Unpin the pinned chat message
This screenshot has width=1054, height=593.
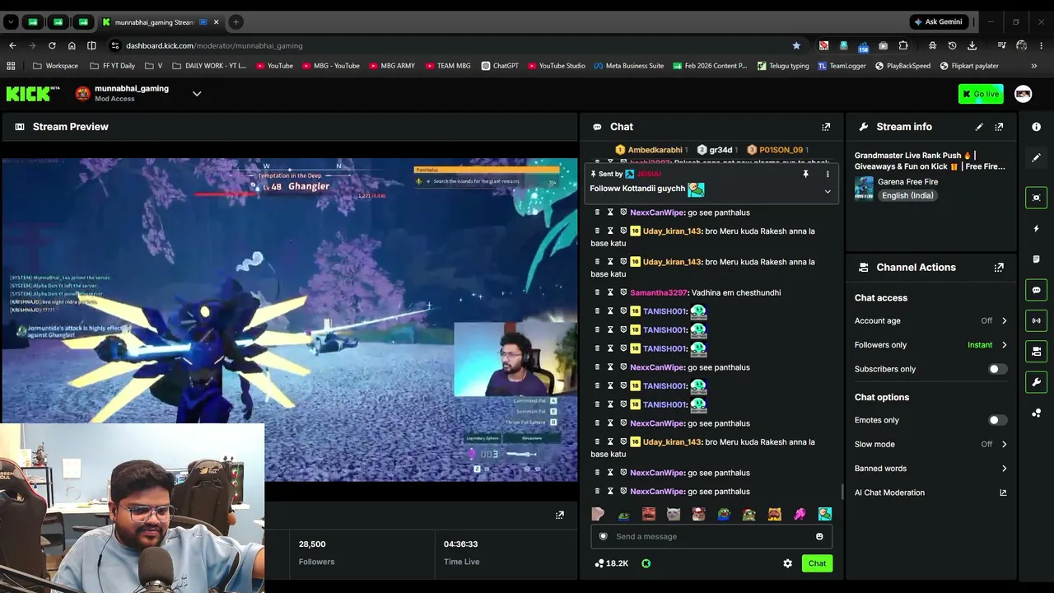coord(805,175)
